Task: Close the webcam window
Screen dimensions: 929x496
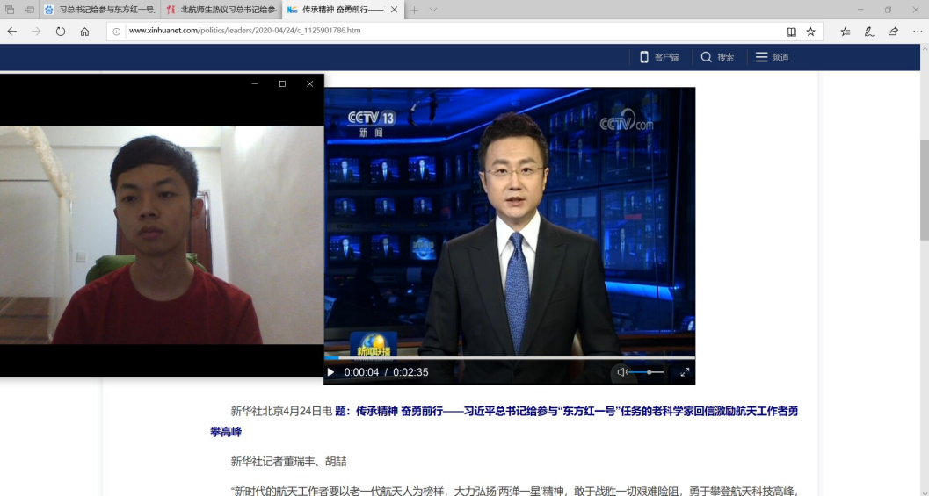Action: (x=310, y=84)
